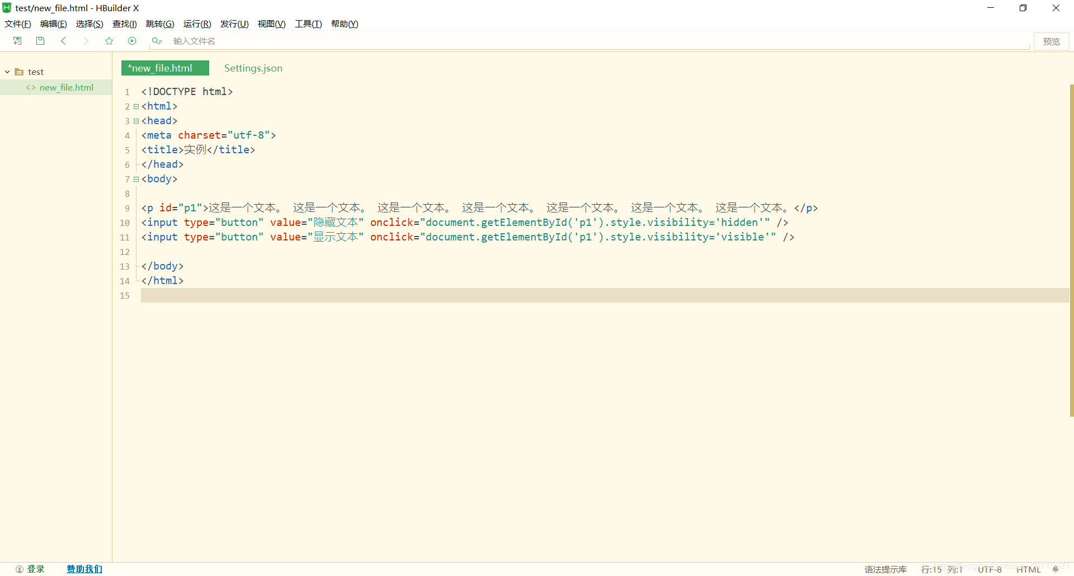Collapse the test folder in project explorer
Screen dimensions: 1074x576
[7, 72]
